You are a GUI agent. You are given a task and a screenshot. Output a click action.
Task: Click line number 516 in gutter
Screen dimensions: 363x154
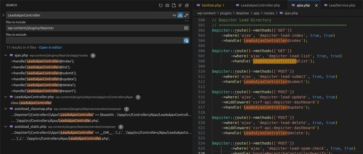(201, 102)
